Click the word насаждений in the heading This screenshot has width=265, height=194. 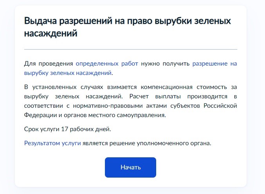point(51,33)
